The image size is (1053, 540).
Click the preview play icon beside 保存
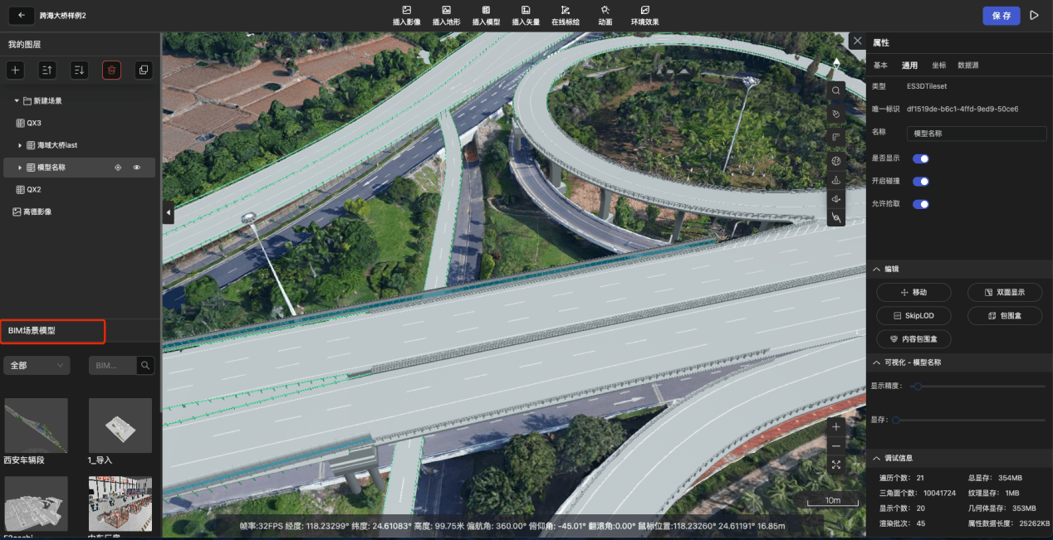1034,15
